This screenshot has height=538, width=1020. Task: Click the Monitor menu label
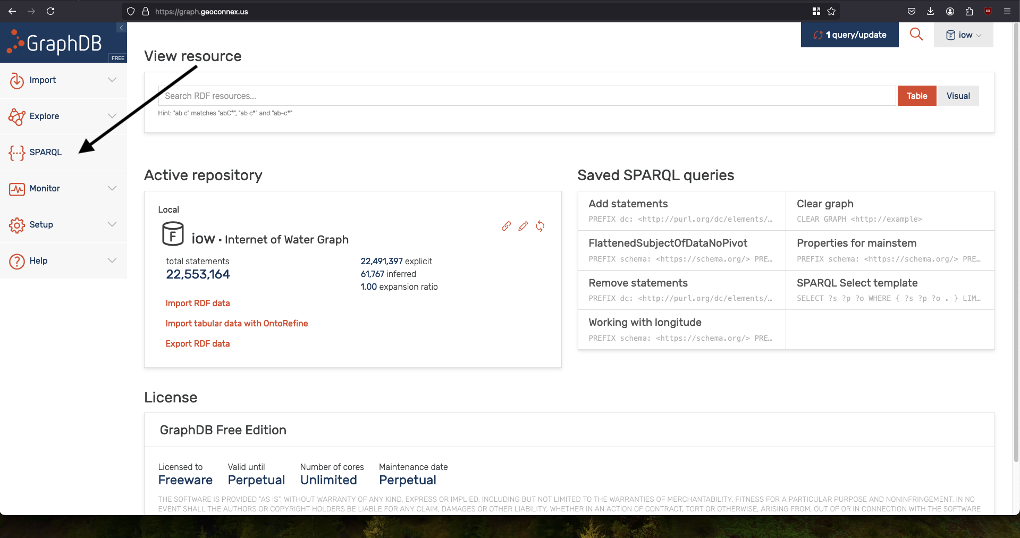(x=45, y=188)
